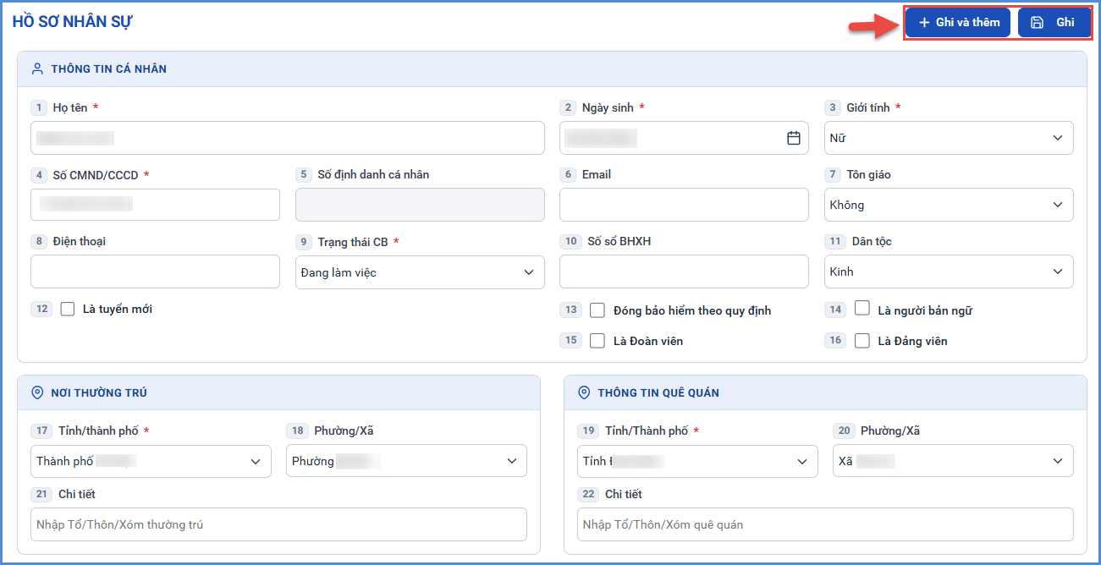Select the Dân tộc dropdown
Image resolution: width=1101 pixels, height=565 pixels.
coord(949,272)
